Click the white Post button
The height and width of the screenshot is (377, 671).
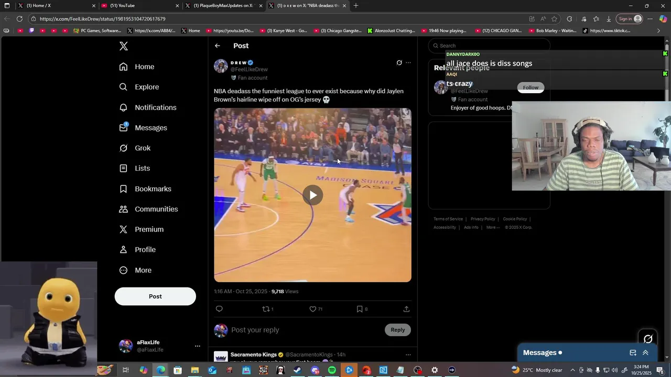[x=155, y=296]
